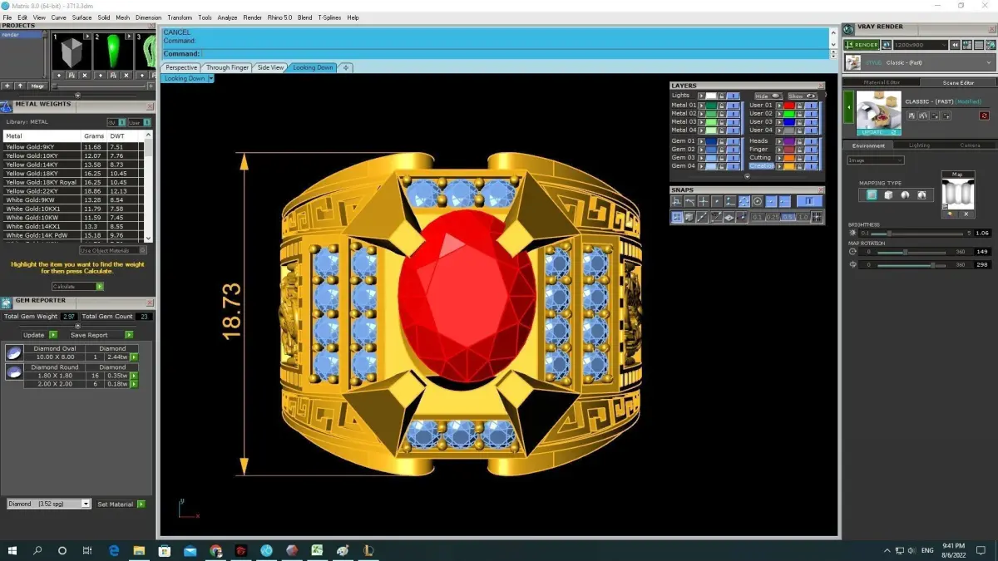998x561 pixels.
Task: Toggle the highlighted knot snap icon
Action: 744,201
